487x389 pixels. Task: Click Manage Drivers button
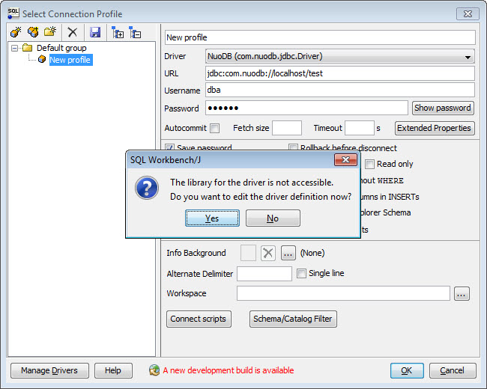[49, 370]
